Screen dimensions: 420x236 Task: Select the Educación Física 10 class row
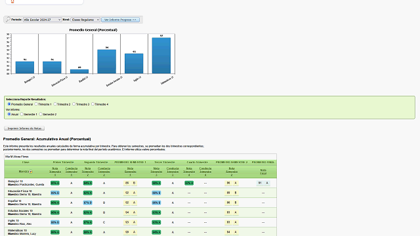[140, 193]
